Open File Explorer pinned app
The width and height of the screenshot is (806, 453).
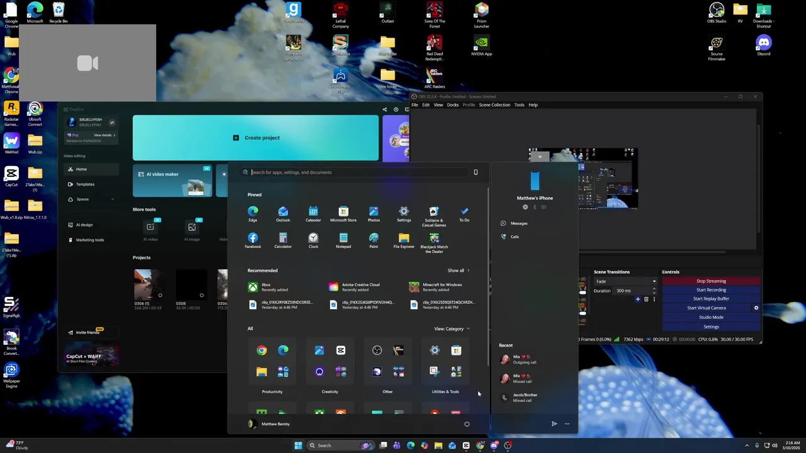coord(404,240)
